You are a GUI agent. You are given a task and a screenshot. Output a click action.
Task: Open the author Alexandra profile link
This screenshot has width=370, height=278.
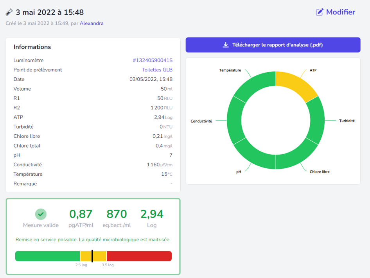[92, 23]
